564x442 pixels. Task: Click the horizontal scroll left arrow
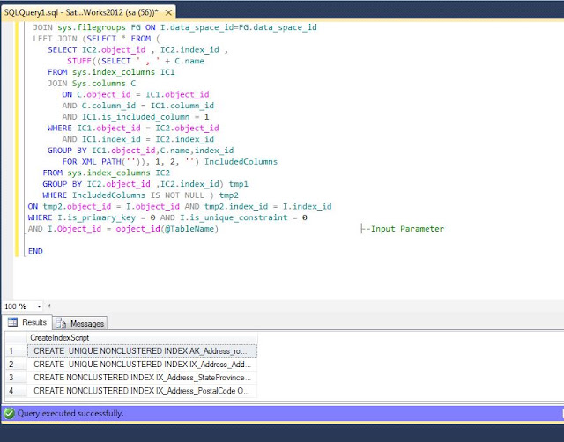[49, 306]
